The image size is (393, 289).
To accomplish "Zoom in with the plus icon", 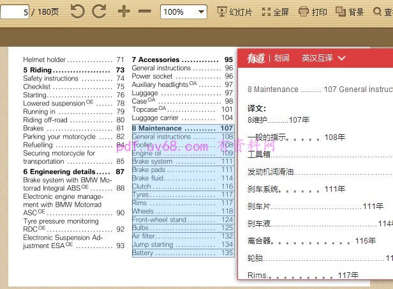I will (x=124, y=12).
